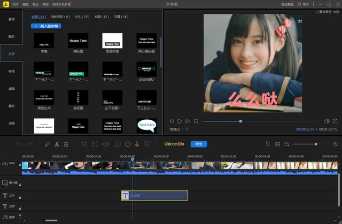Click the 插入新字幕 button
The width and height of the screenshot is (342, 224).
pyautogui.click(x=46, y=26)
